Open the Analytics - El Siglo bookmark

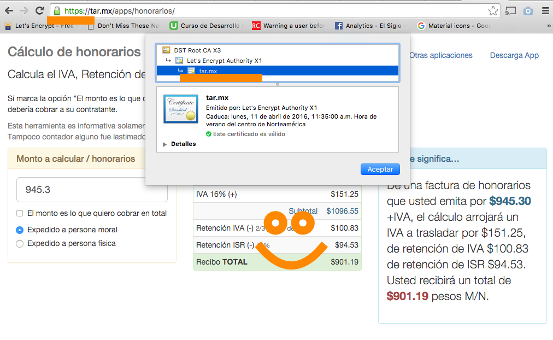click(x=371, y=26)
